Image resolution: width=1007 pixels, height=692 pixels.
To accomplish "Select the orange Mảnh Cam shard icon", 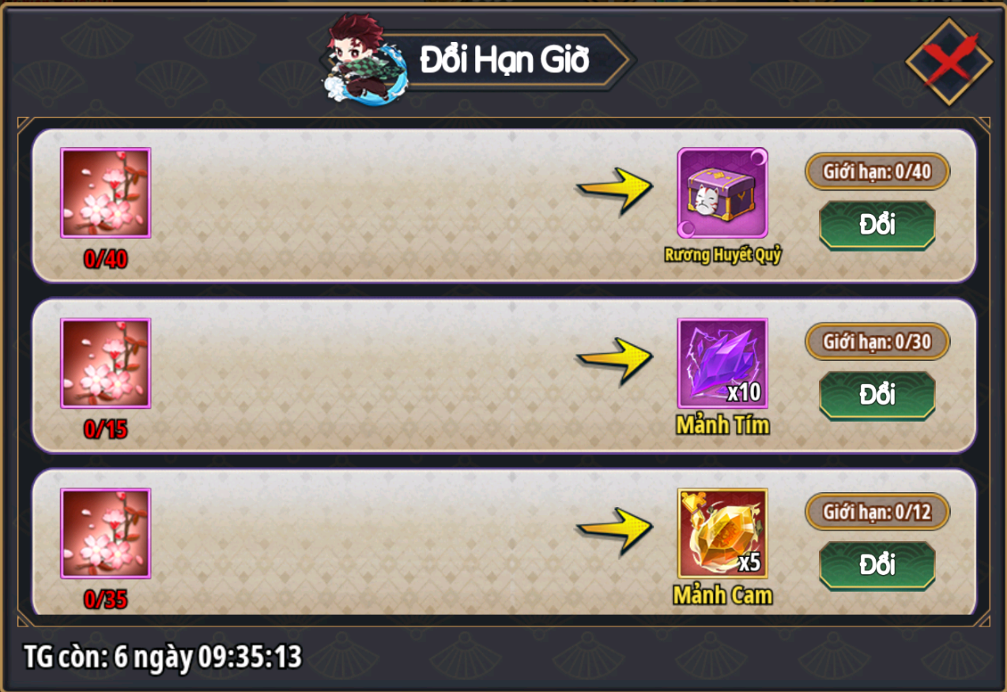I will click(722, 533).
